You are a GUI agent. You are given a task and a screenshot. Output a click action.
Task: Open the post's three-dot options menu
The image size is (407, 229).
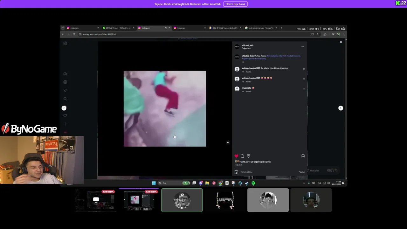point(303,47)
